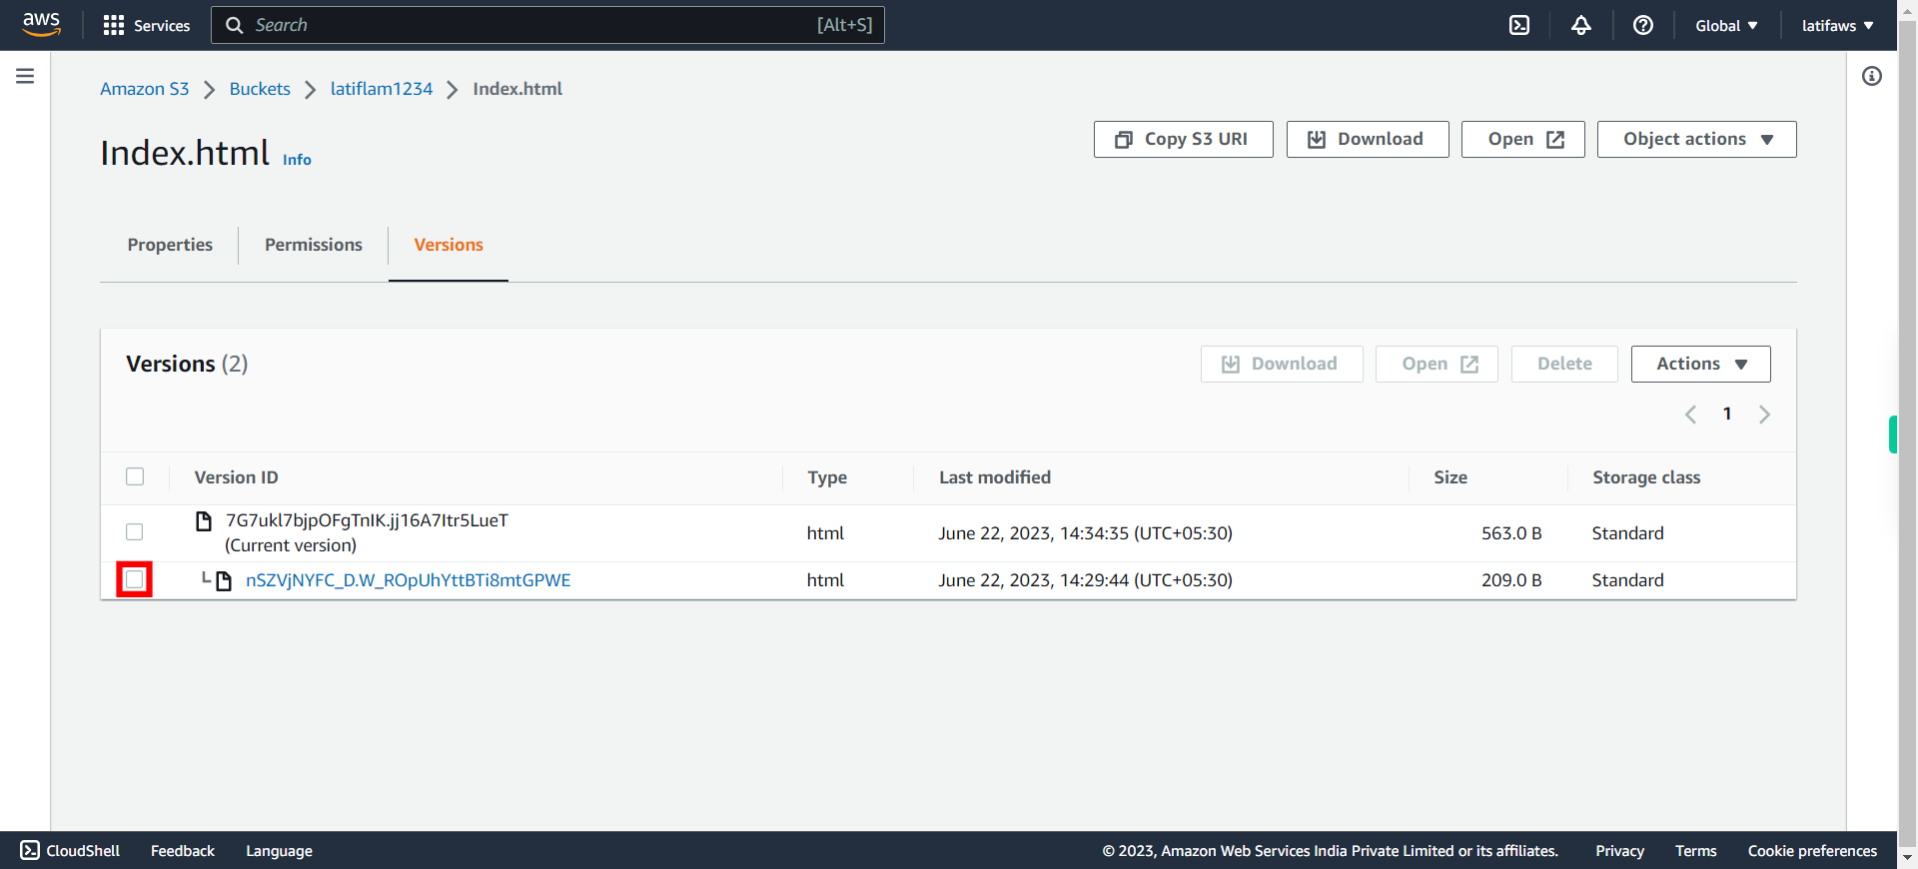Viewport: 1918px width, 869px height.
Task: Go to the AWS home logo
Action: point(41,25)
